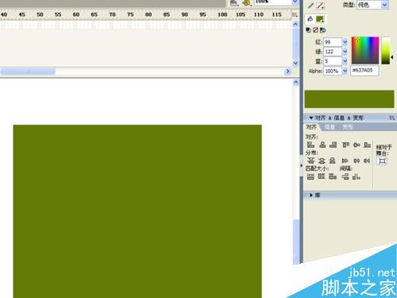Click space evenly horizontally icon

357,176
